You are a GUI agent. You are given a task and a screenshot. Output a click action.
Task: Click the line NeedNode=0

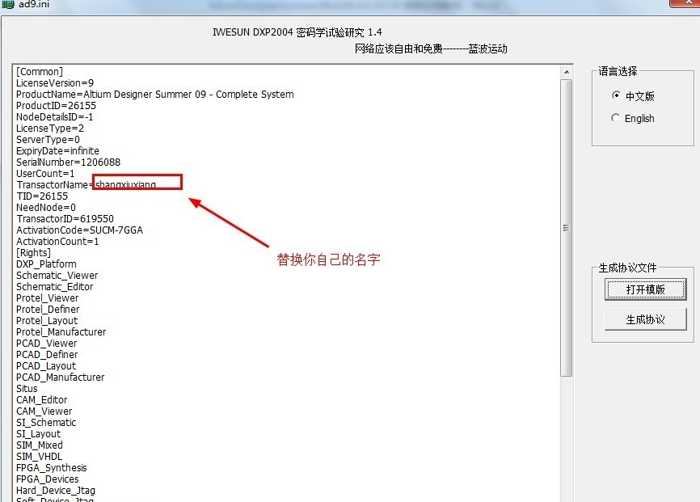46,208
